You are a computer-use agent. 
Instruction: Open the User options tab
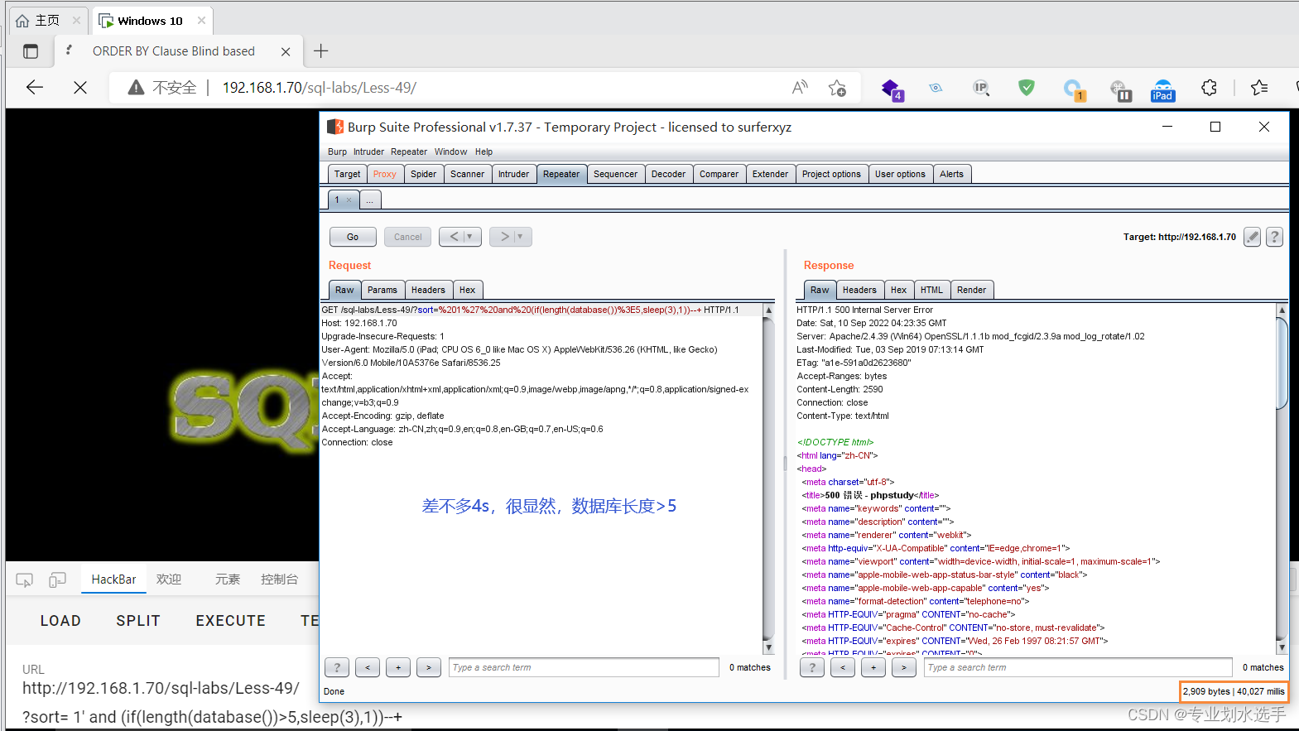coord(900,174)
